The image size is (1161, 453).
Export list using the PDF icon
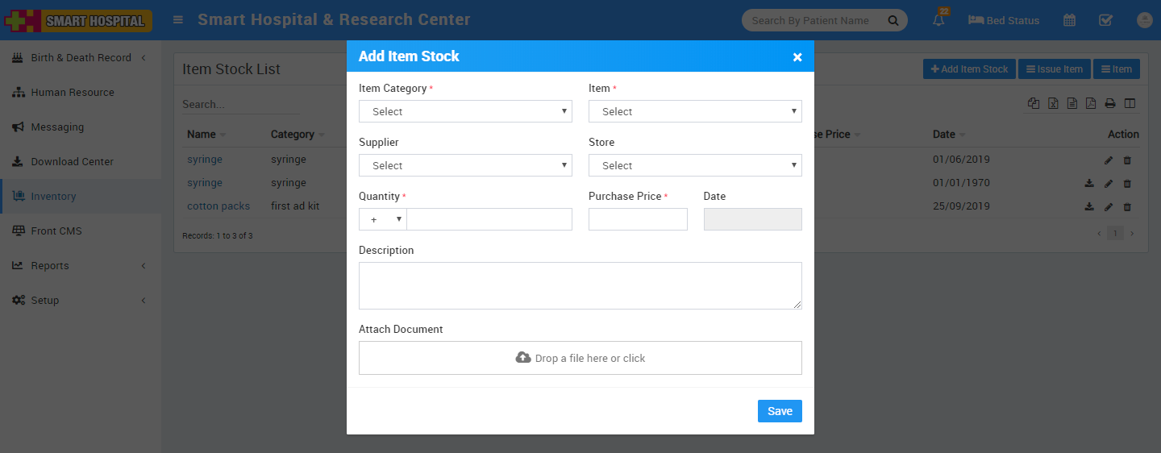click(x=1091, y=103)
